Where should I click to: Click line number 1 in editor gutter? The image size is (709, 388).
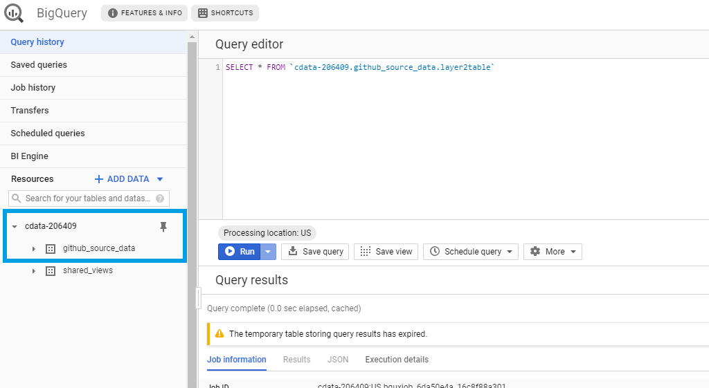click(x=218, y=67)
